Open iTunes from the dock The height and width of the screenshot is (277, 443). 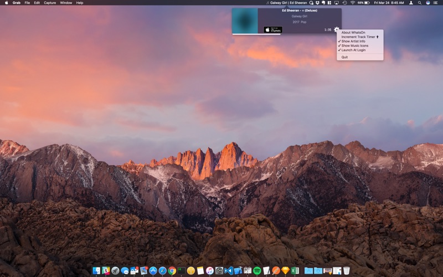point(209,271)
